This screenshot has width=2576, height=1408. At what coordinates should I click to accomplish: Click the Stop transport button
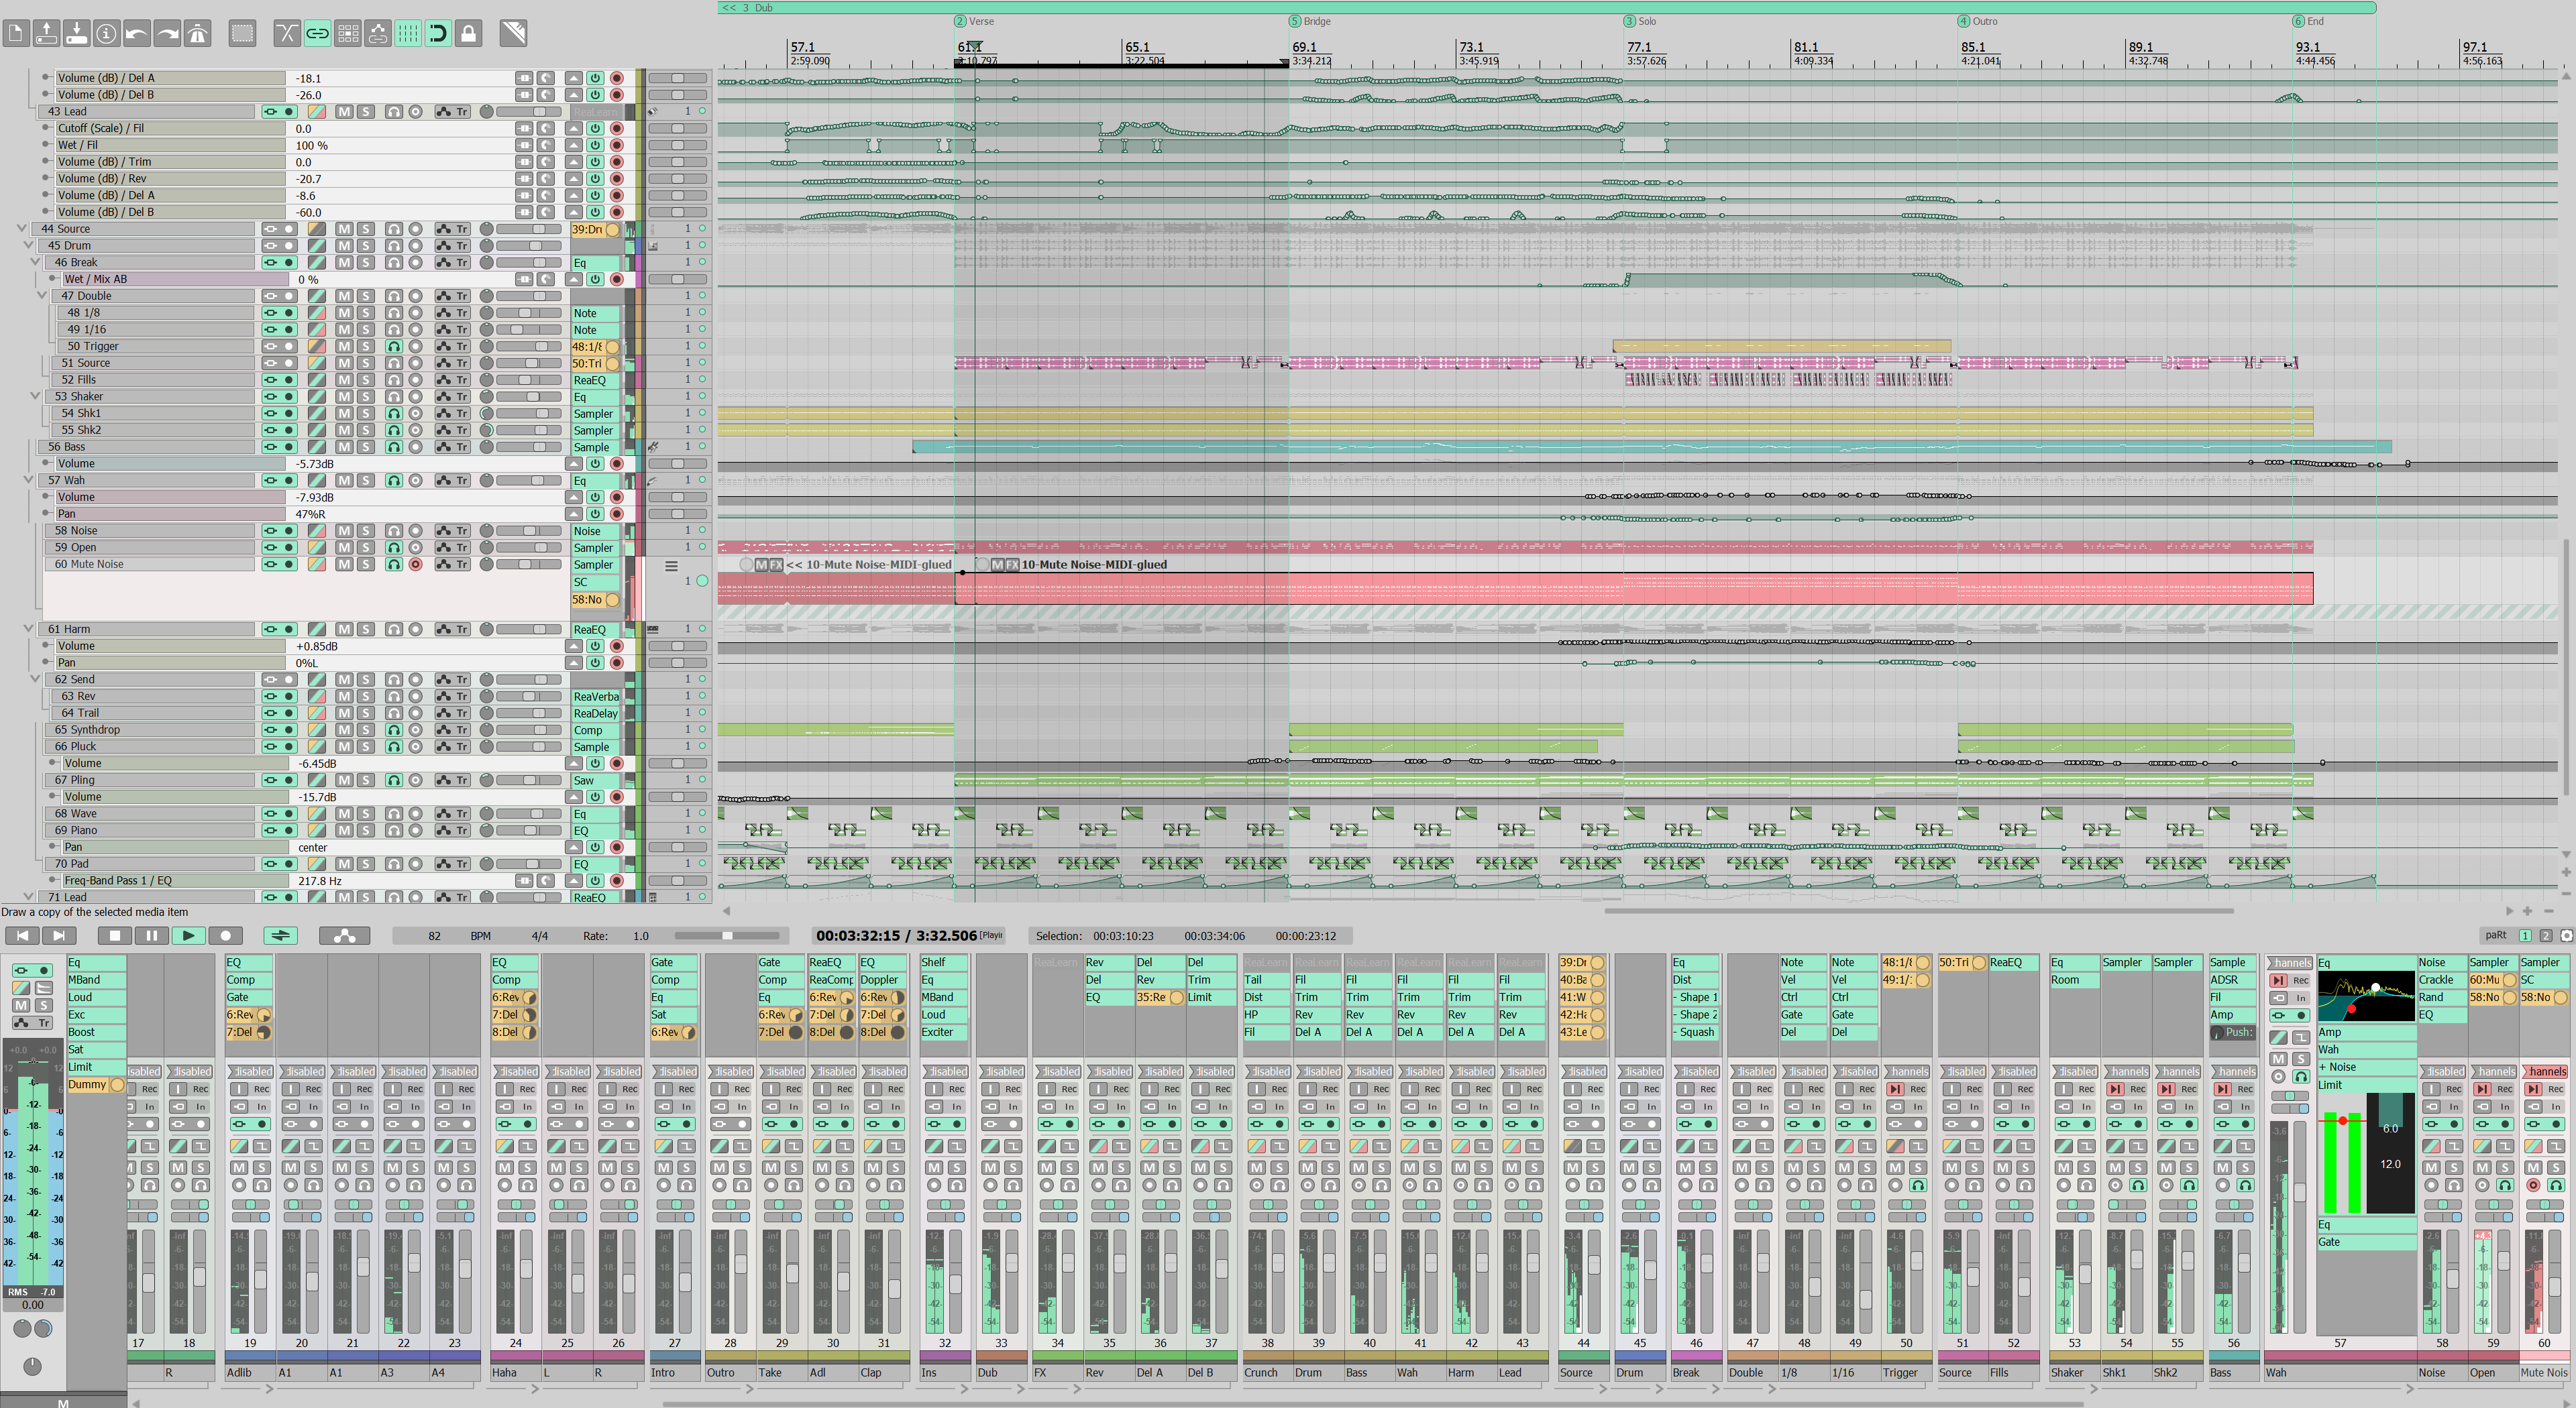click(x=115, y=937)
